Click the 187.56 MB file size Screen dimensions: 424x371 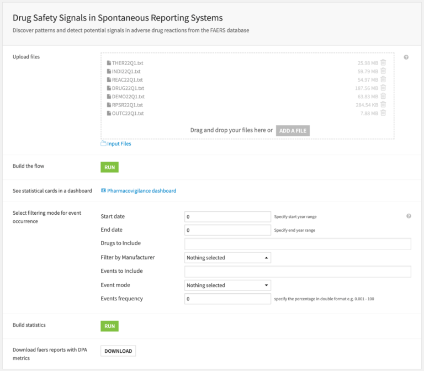coord(367,88)
